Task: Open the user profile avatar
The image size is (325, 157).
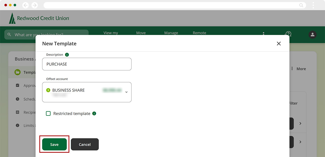Action: coord(313,35)
